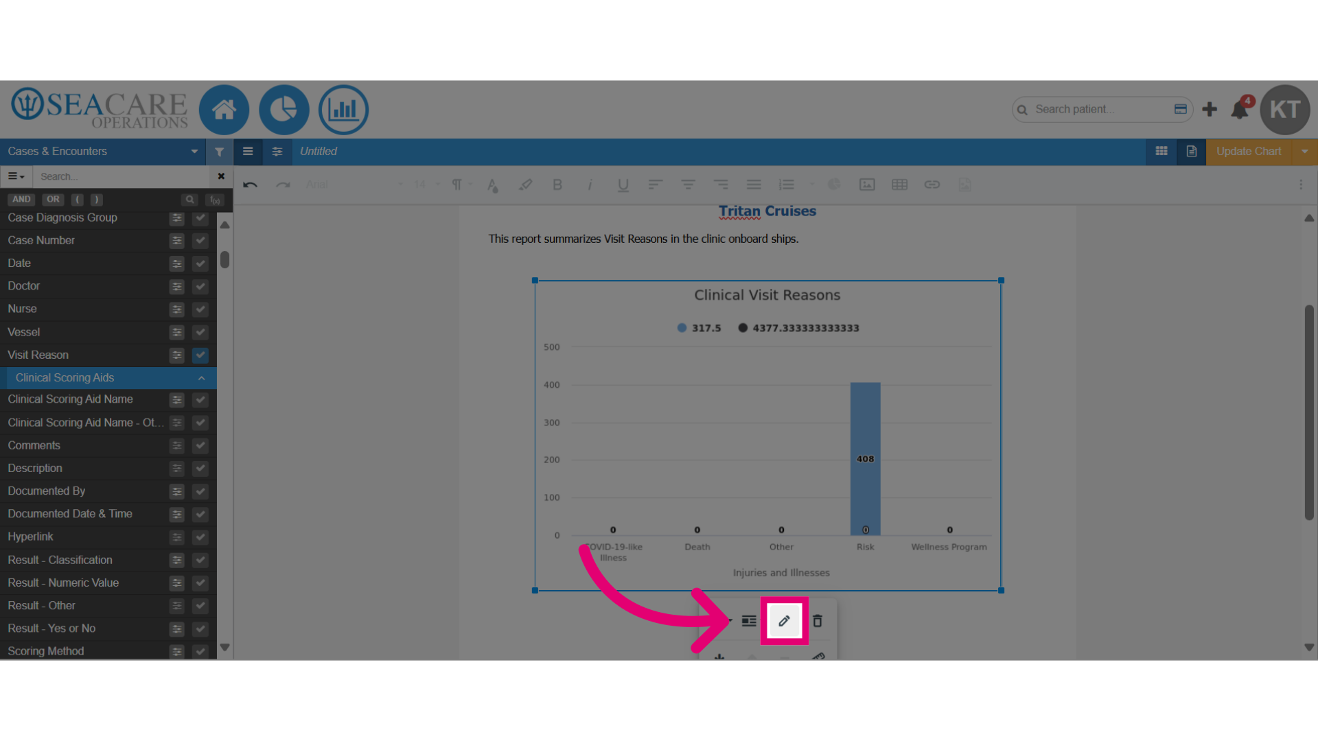Toggle Vessel field checkbox
Screen dimensions: 1318x741
coord(200,332)
